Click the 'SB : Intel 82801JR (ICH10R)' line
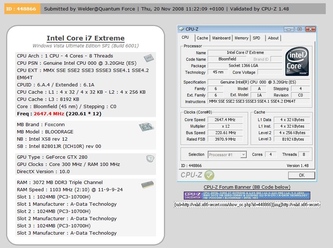The image size is (333, 248). pos(59,146)
